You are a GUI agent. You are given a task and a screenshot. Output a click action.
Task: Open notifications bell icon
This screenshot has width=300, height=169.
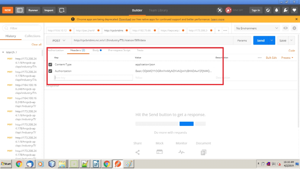pos(276,10)
